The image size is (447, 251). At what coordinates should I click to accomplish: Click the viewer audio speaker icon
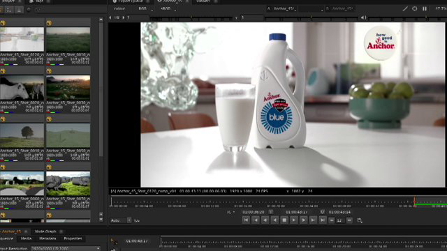[x=363, y=17]
